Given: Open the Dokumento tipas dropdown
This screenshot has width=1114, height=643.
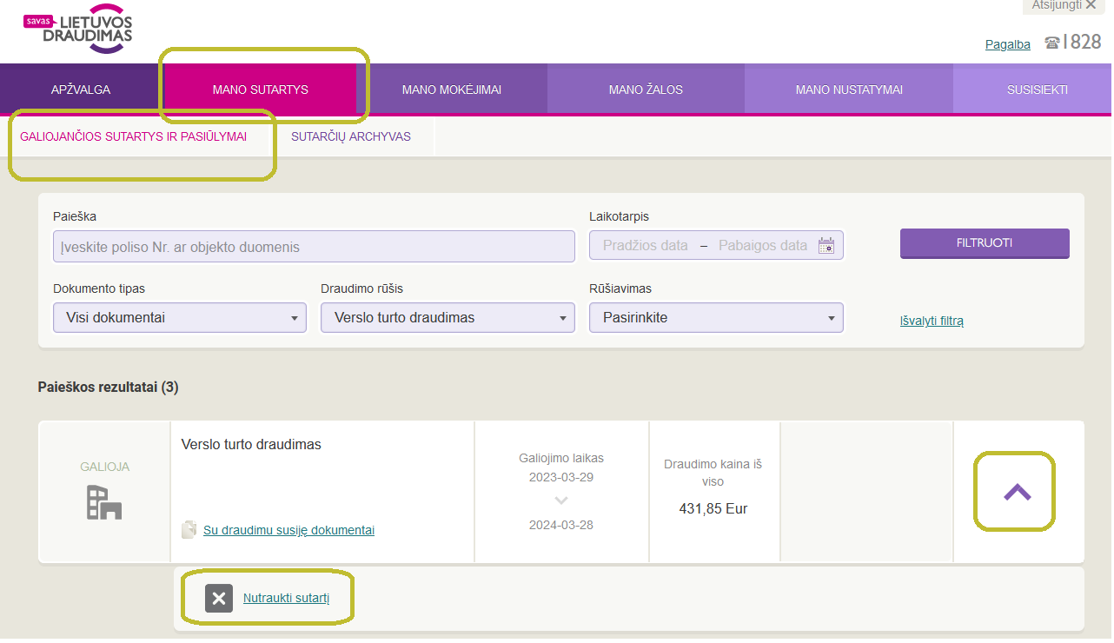Looking at the screenshot, I should [x=180, y=318].
